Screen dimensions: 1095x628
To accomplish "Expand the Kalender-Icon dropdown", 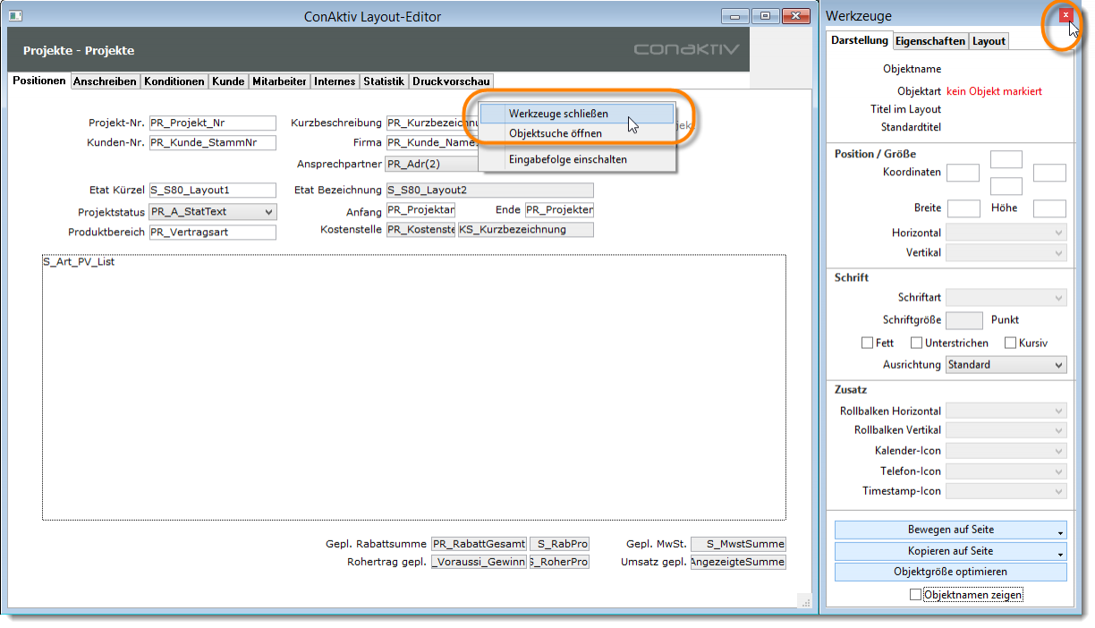I will tap(1006, 451).
